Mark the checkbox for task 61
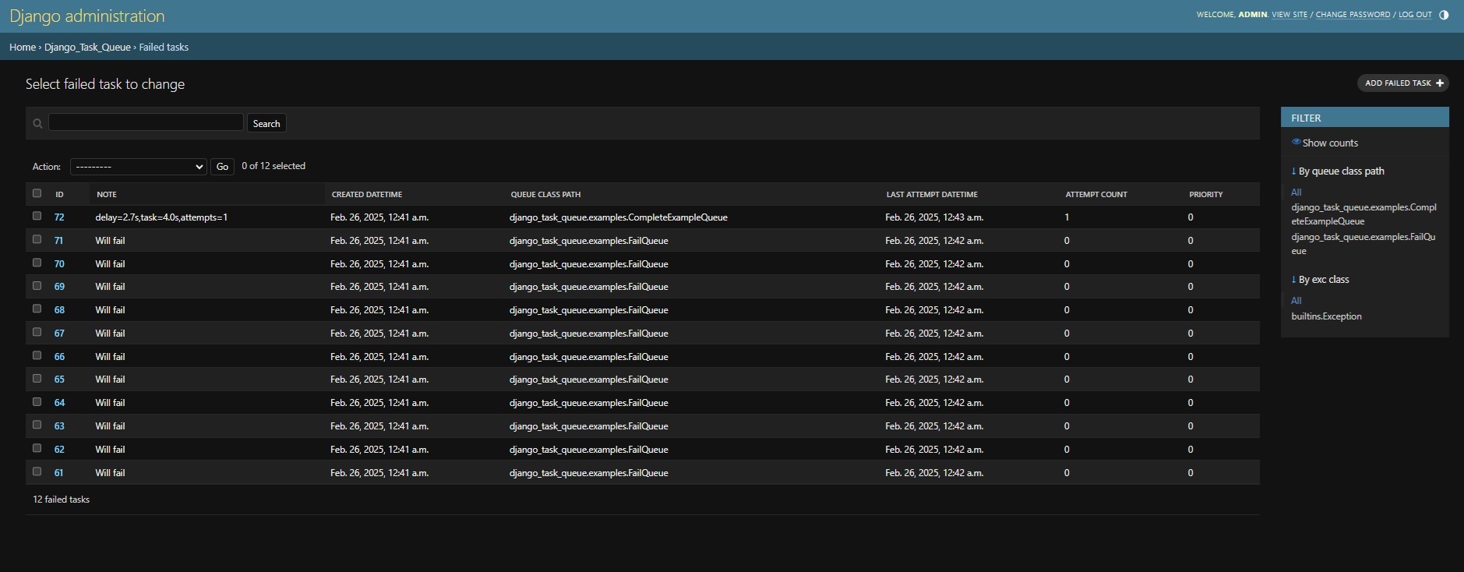The image size is (1464, 572). (37, 471)
